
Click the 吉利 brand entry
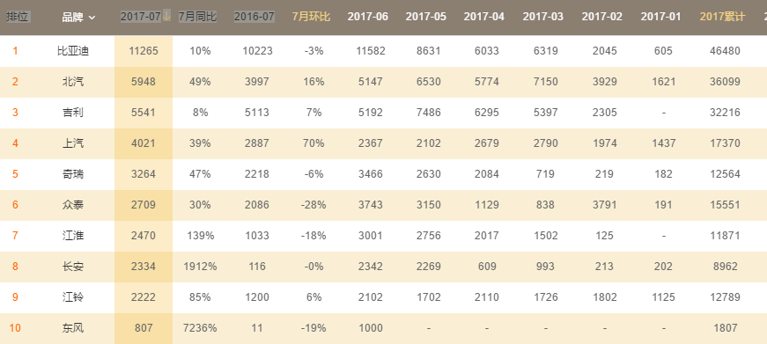click(73, 113)
